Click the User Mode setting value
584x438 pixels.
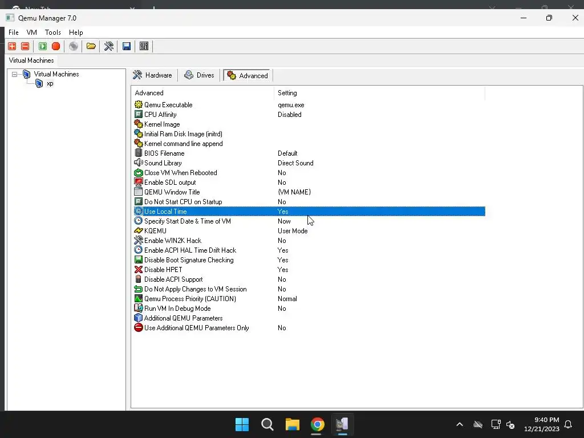tap(293, 230)
